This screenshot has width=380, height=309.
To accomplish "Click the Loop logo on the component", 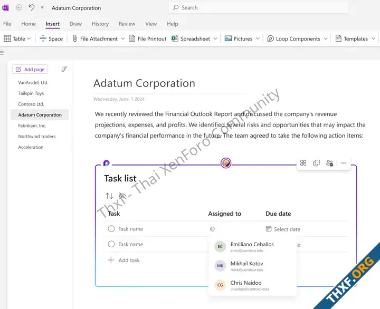I will pos(106,163).
